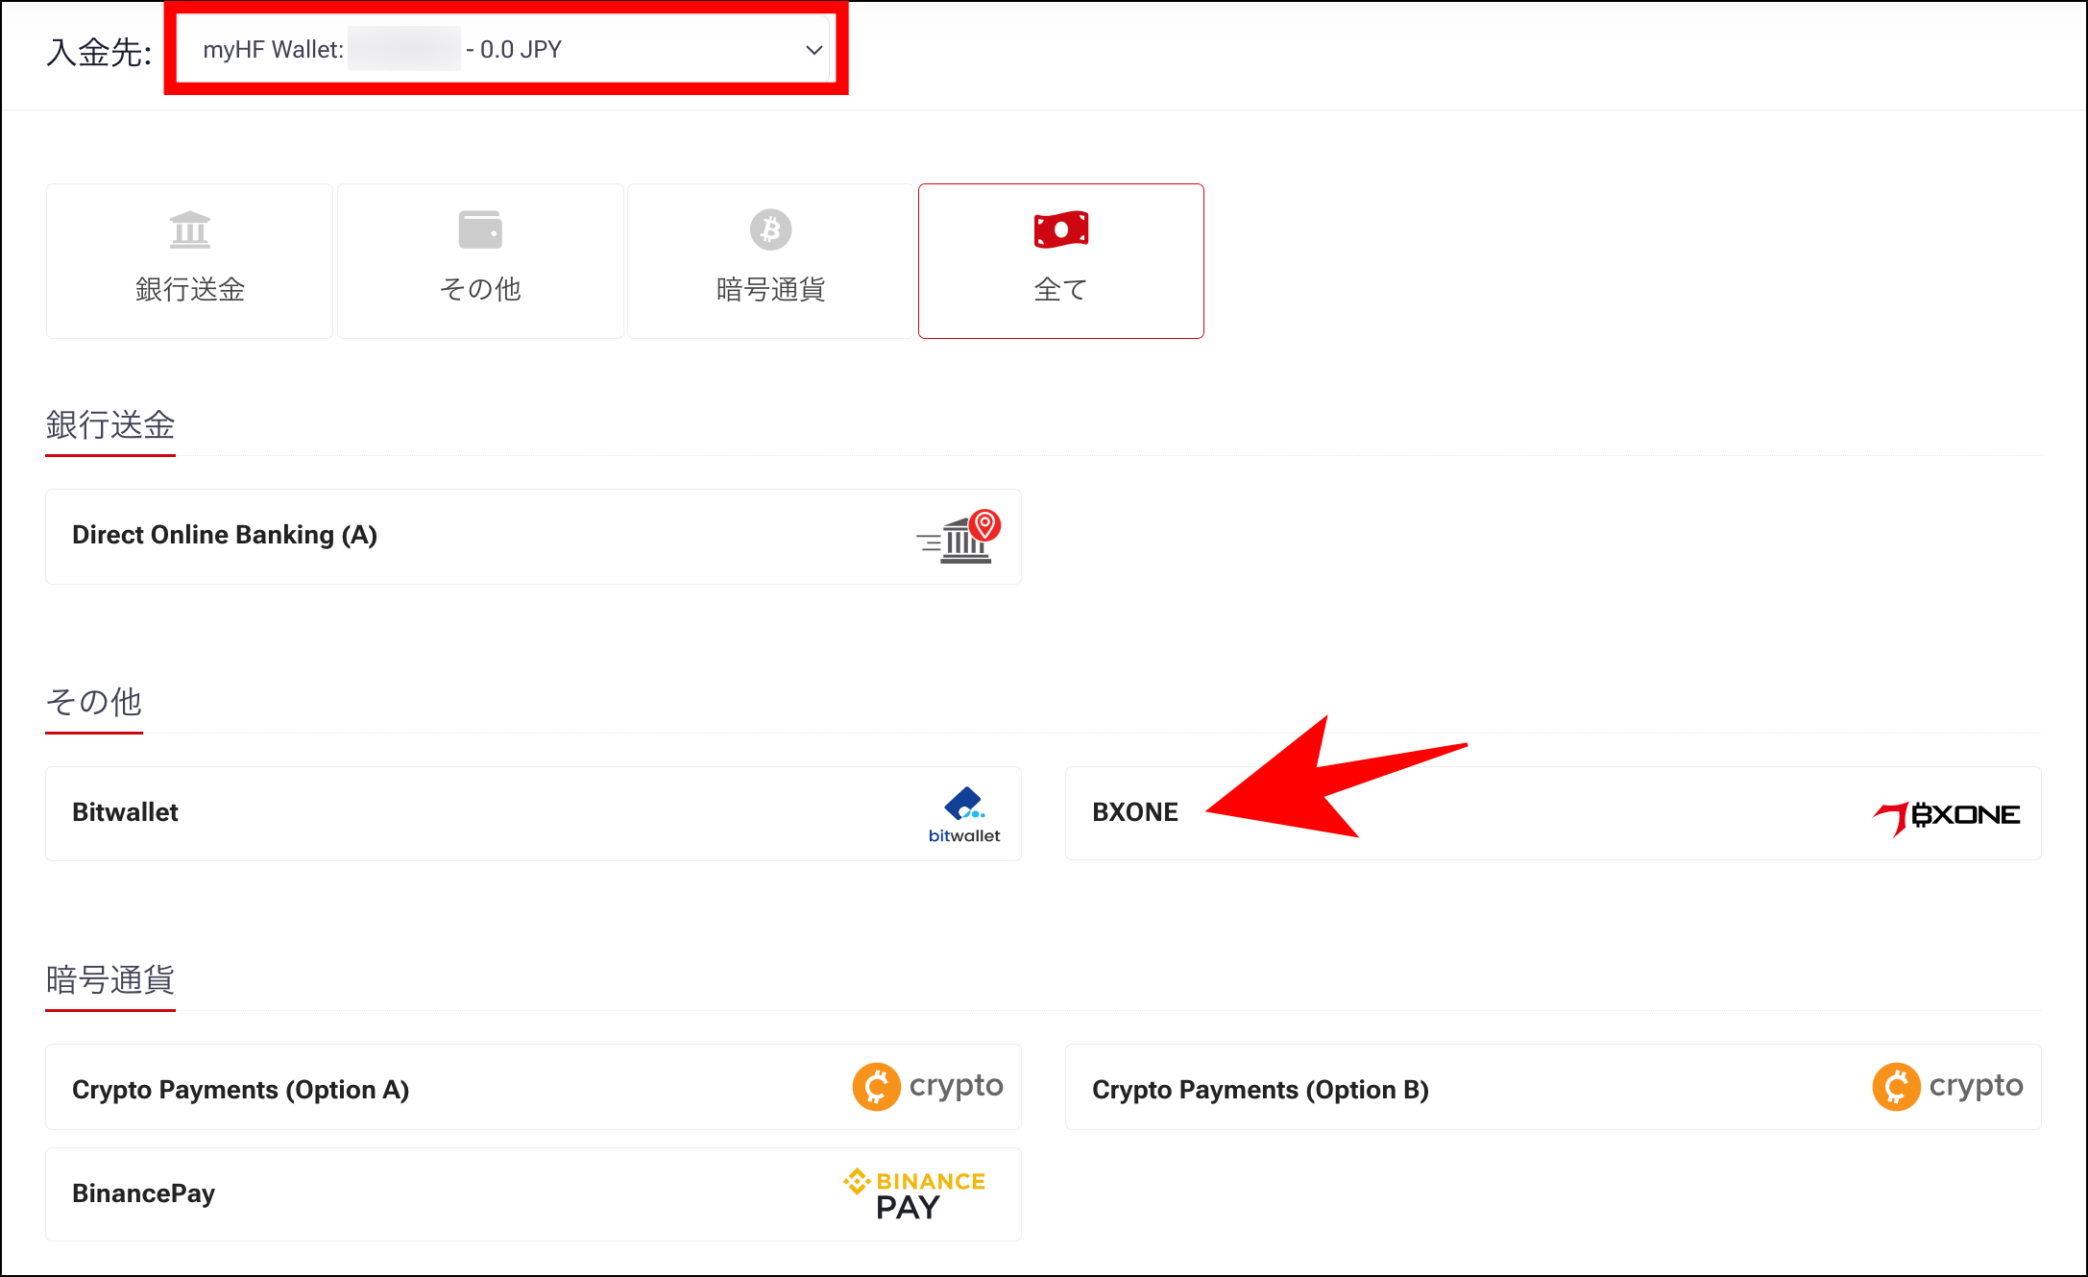Click the bank building icon in the 銀行送金 tab
The height and width of the screenshot is (1277, 2088).
point(190,229)
